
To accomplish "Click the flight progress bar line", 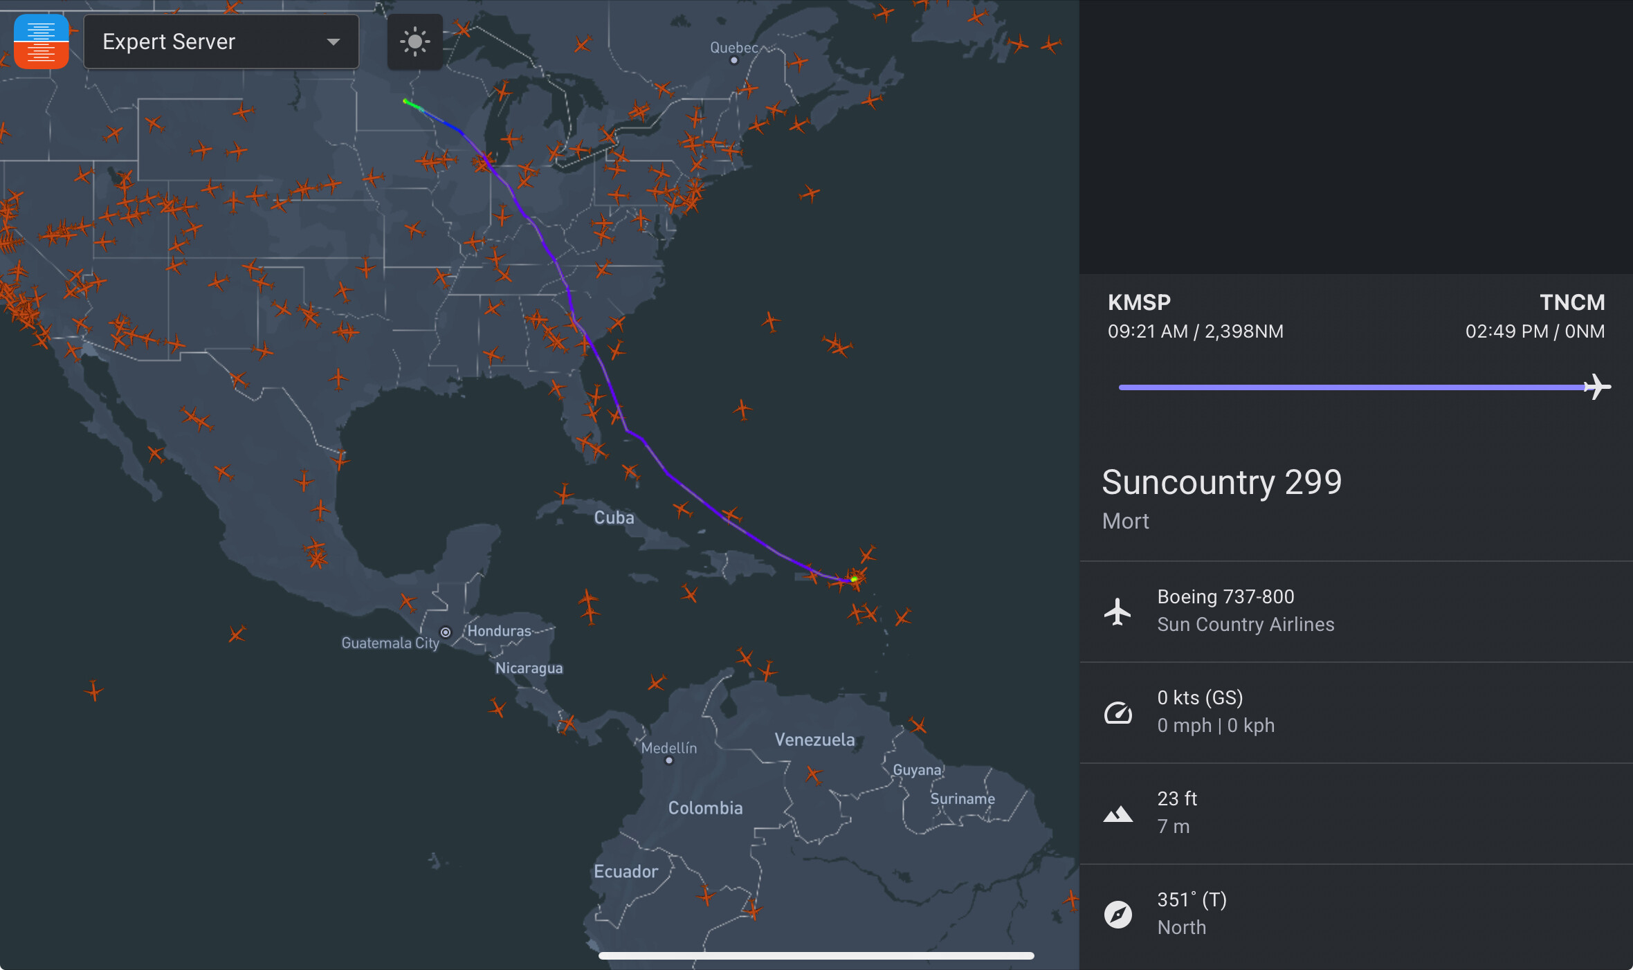I will [1349, 387].
